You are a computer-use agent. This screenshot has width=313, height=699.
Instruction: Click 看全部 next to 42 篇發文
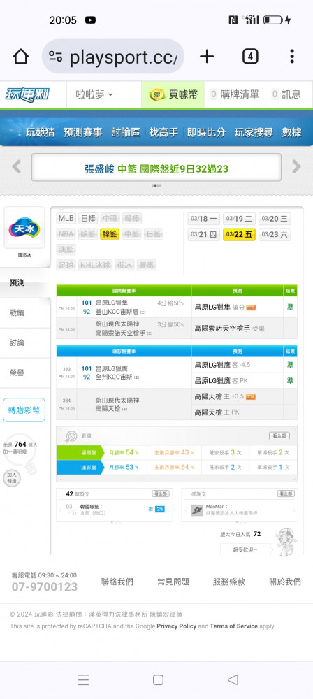161,493
